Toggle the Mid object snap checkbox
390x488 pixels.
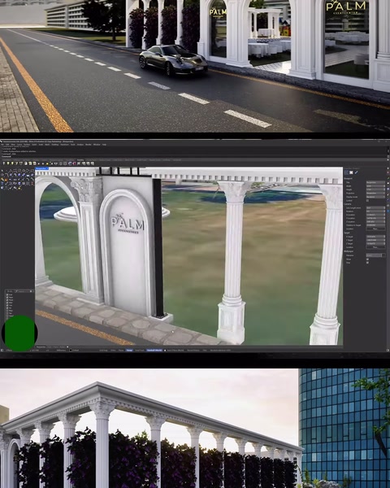click(x=7, y=303)
